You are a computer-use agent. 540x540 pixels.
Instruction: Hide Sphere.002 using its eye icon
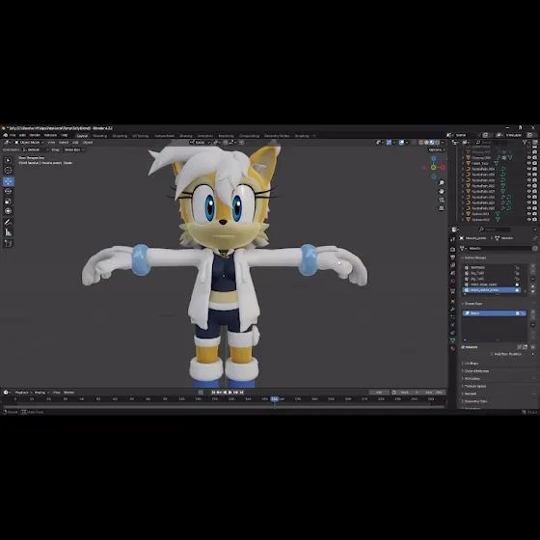[529, 220]
